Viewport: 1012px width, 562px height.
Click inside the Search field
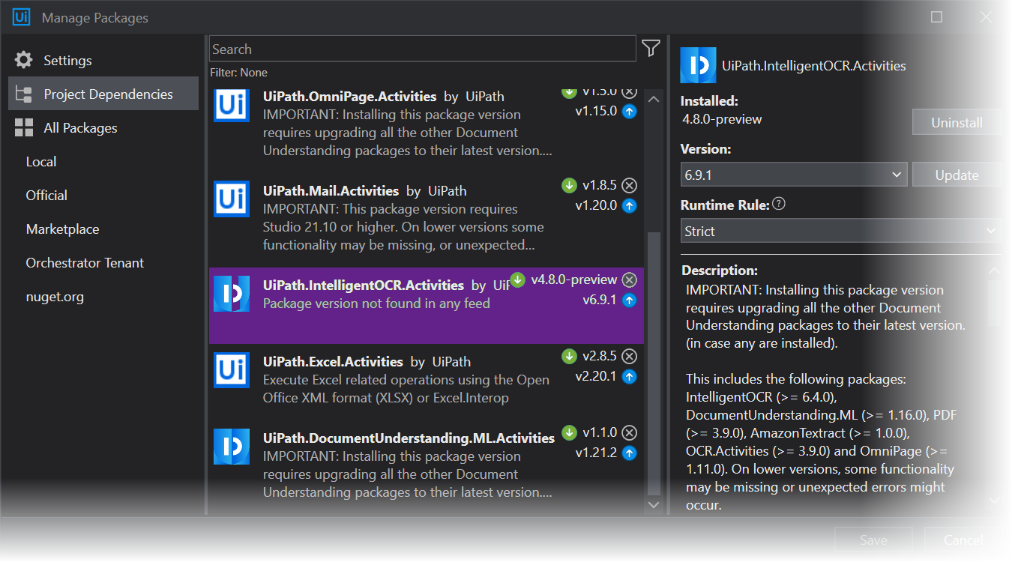pyautogui.click(x=421, y=48)
